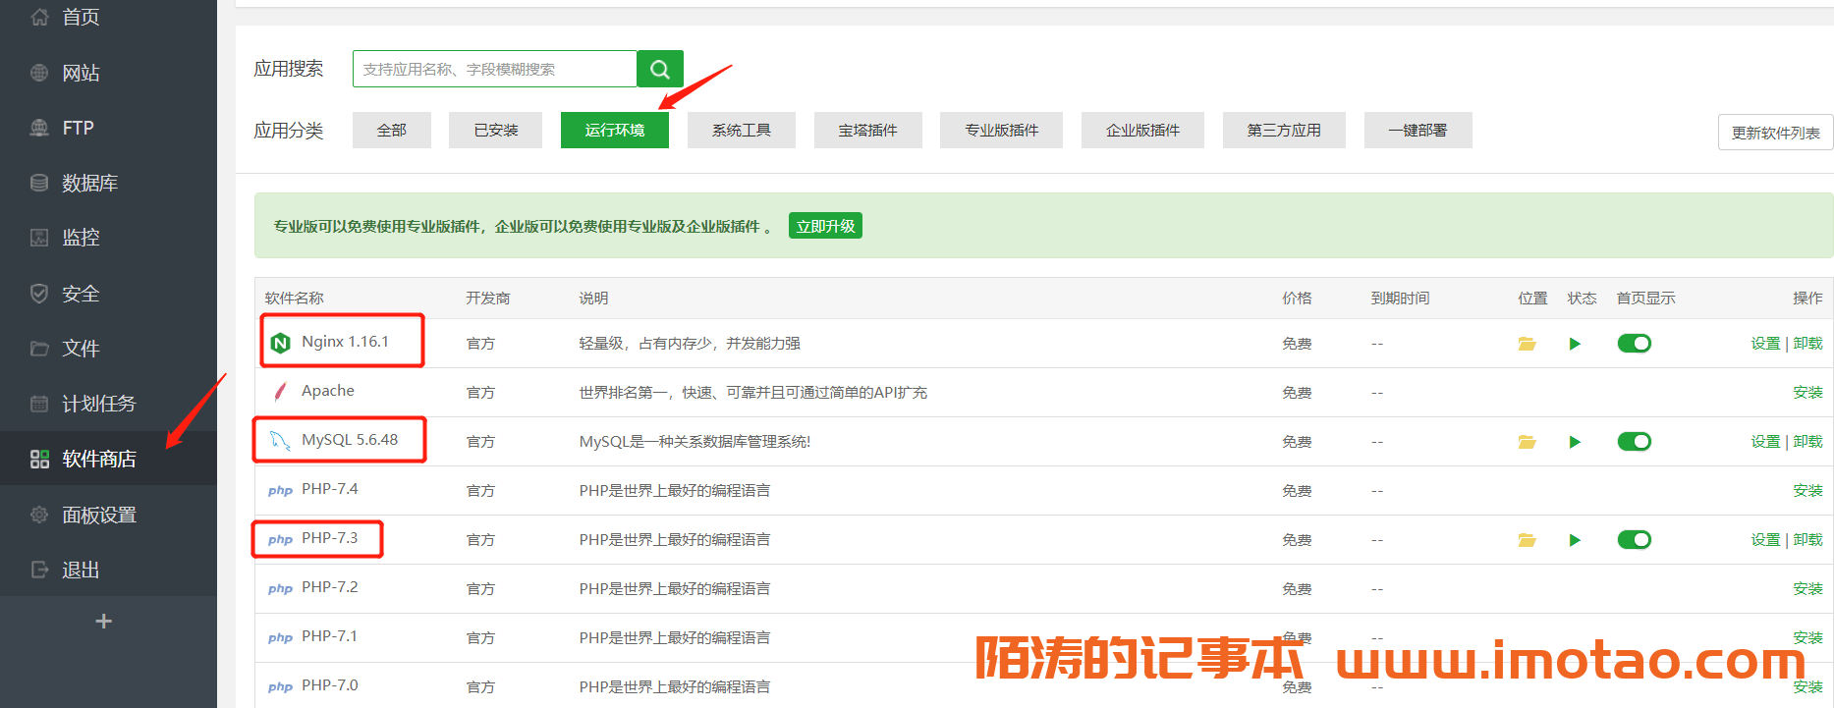Click 安装 for Apache
Image resolution: width=1834 pixels, height=708 pixels.
[x=1807, y=393]
